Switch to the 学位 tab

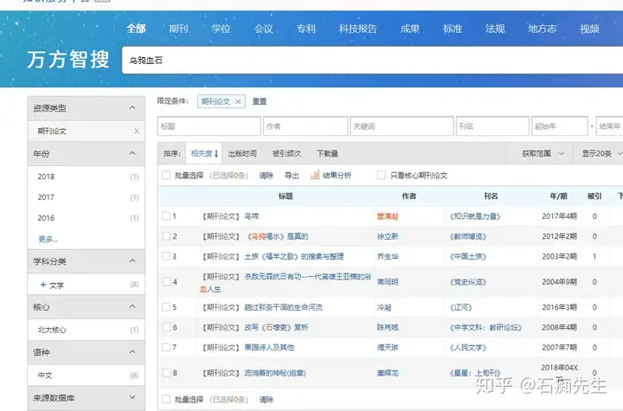221,29
